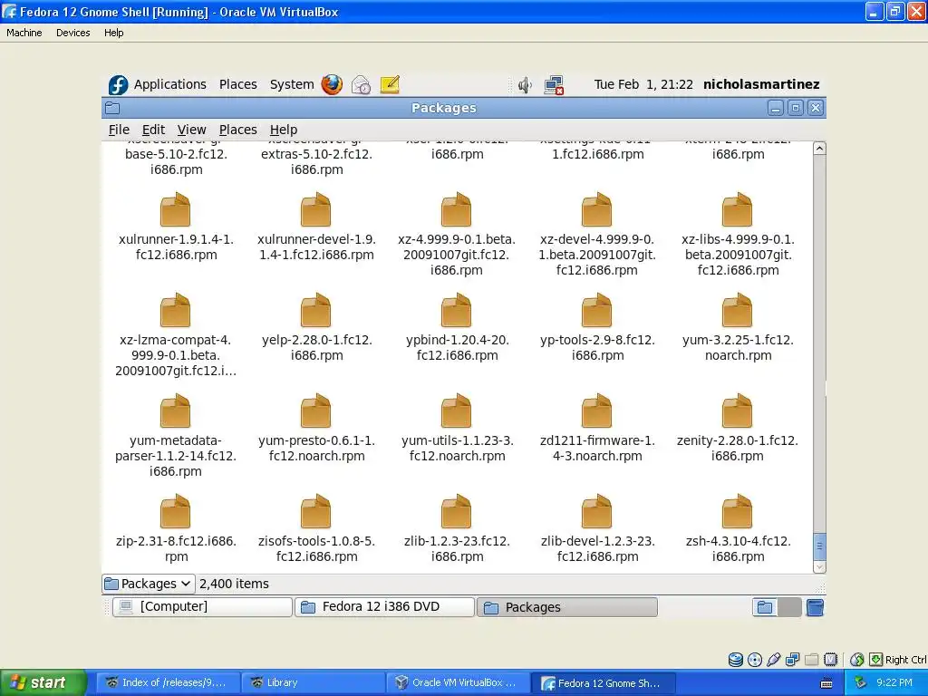Click the panel clock Tue Feb 1, 21:22
The height and width of the screenshot is (696, 928).
click(x=643, y=84)
